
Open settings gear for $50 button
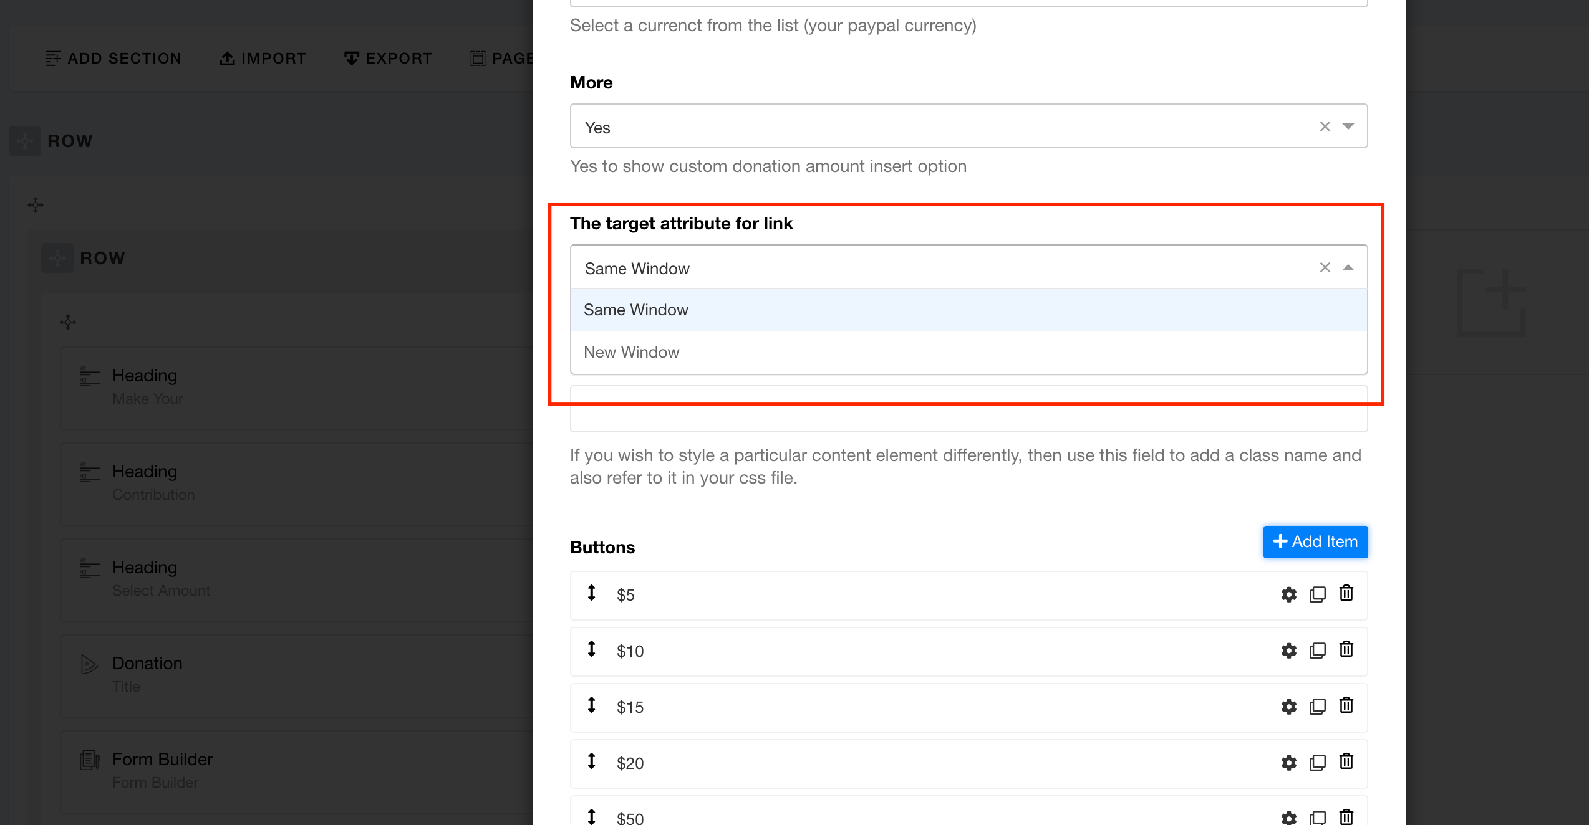click(x=1288, y=817)
